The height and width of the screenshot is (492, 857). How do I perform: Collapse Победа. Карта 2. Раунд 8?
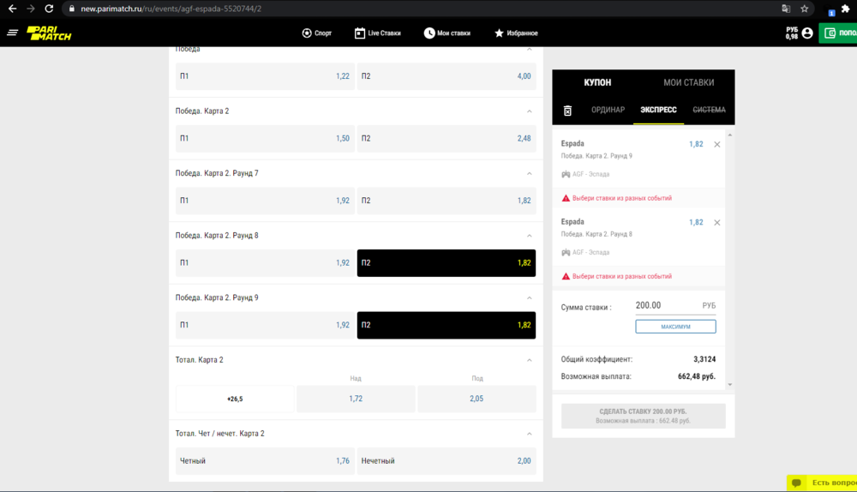tap(529, 236)
